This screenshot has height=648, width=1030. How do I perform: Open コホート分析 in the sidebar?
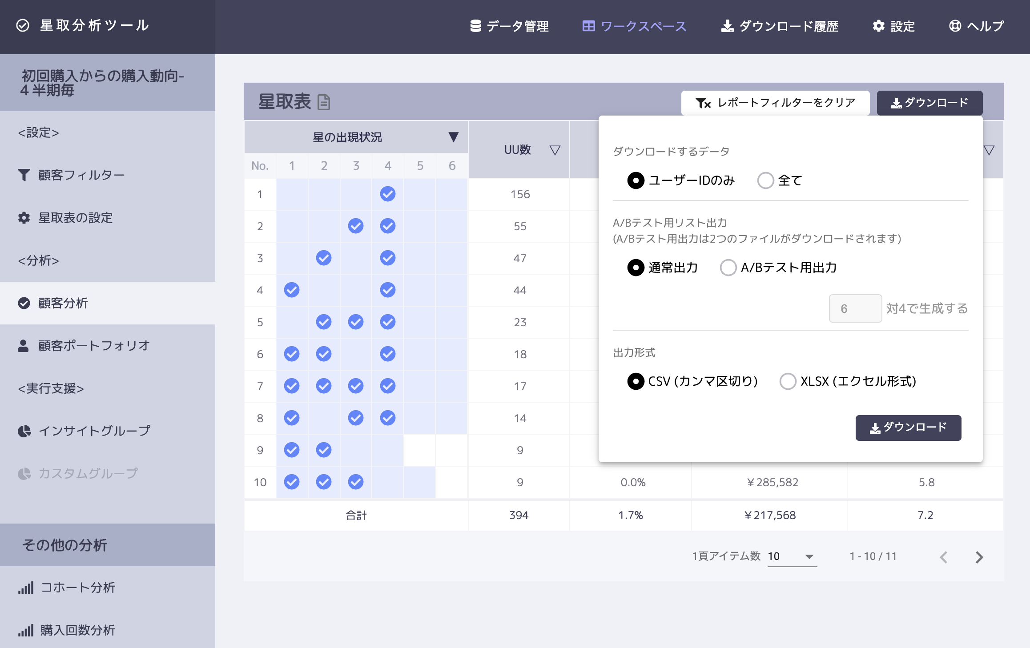[x=108, y=588]
